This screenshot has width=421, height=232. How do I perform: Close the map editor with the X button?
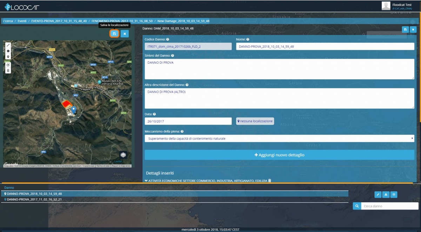(125, 34)
